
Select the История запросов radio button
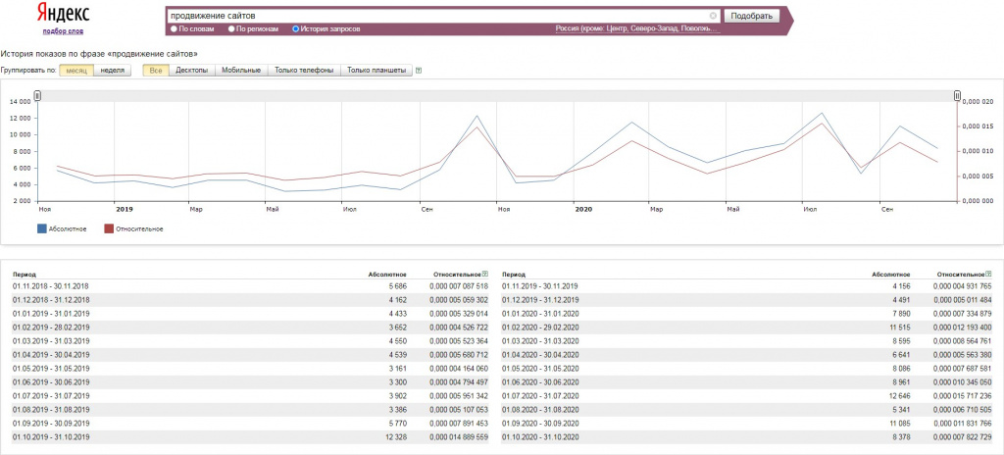(x=295, y=29)
